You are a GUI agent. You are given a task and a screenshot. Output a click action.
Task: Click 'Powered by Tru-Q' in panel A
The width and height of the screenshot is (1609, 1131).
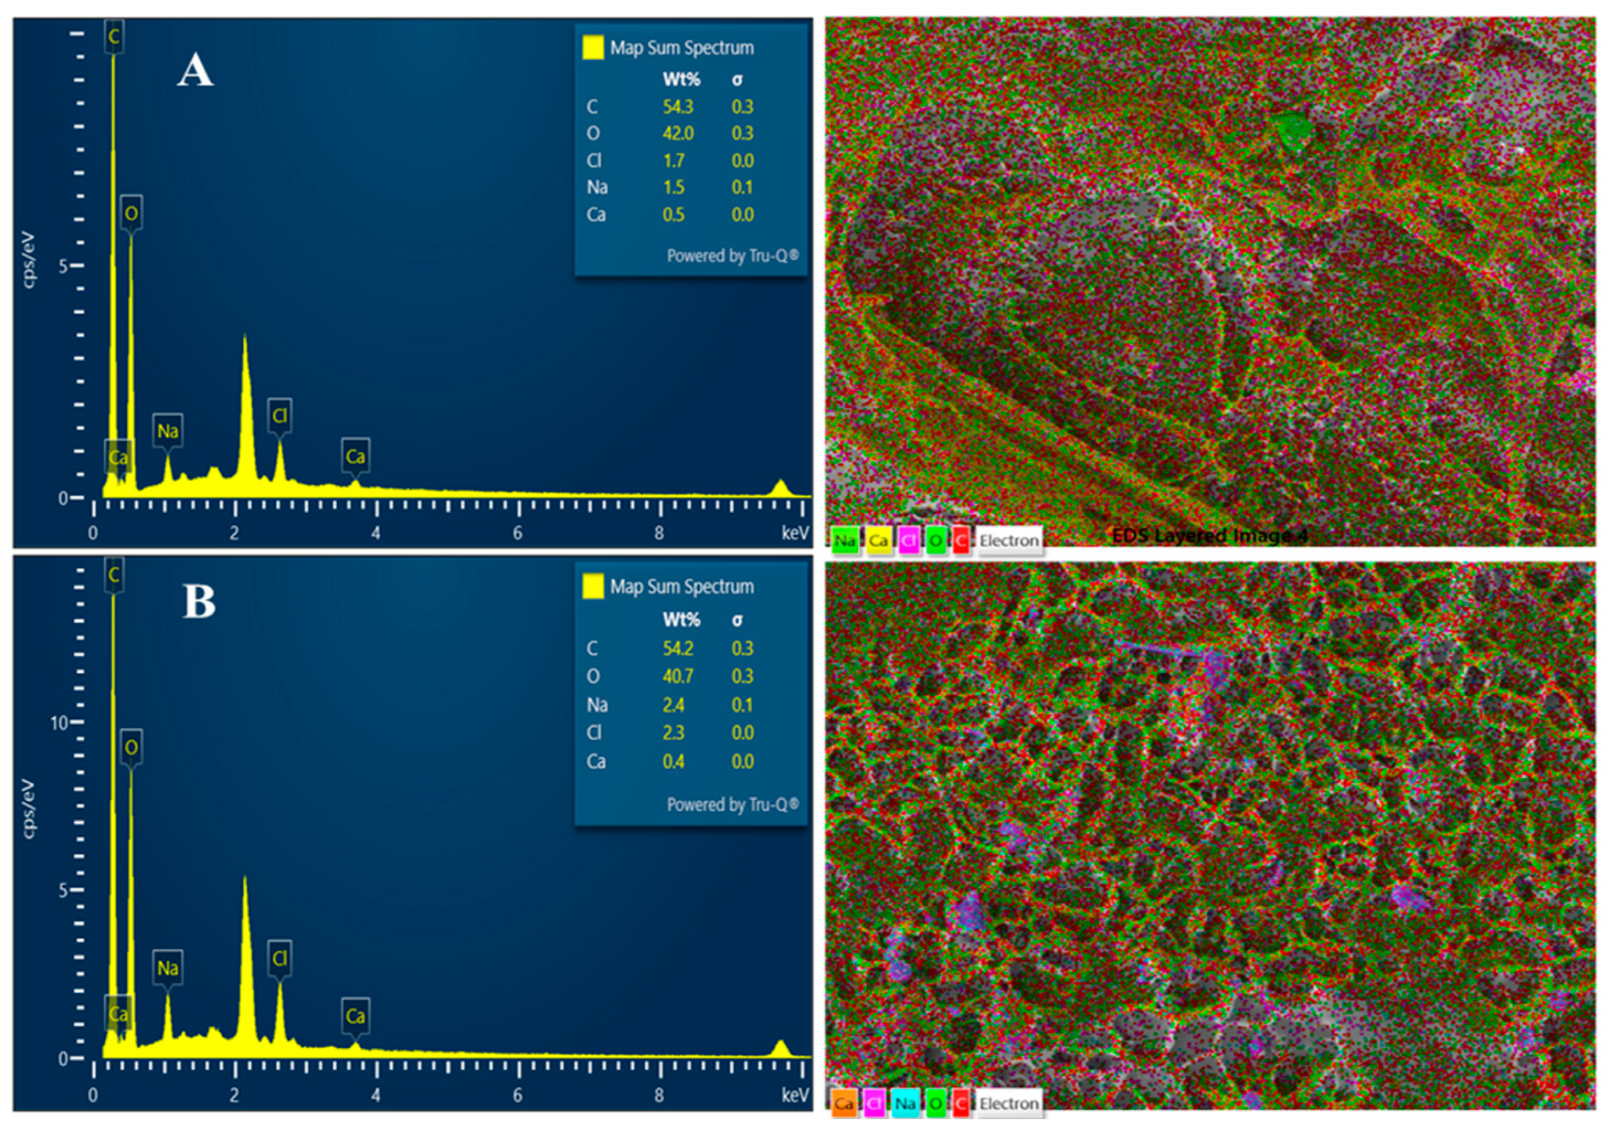click(x=732, y=256)
